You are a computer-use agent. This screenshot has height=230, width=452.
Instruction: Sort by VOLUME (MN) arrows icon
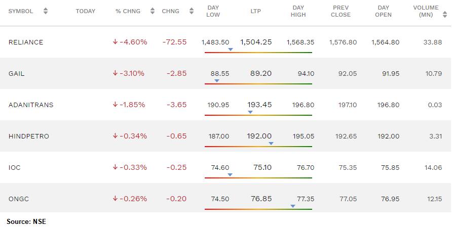(x=445, y=15)
